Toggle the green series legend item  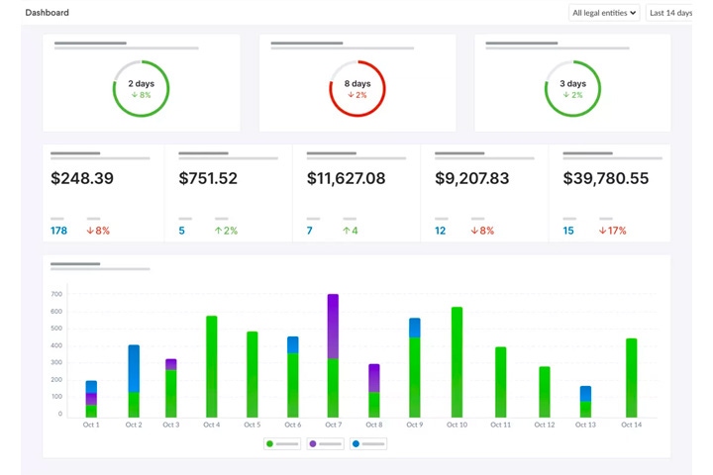tap(282, 443)
